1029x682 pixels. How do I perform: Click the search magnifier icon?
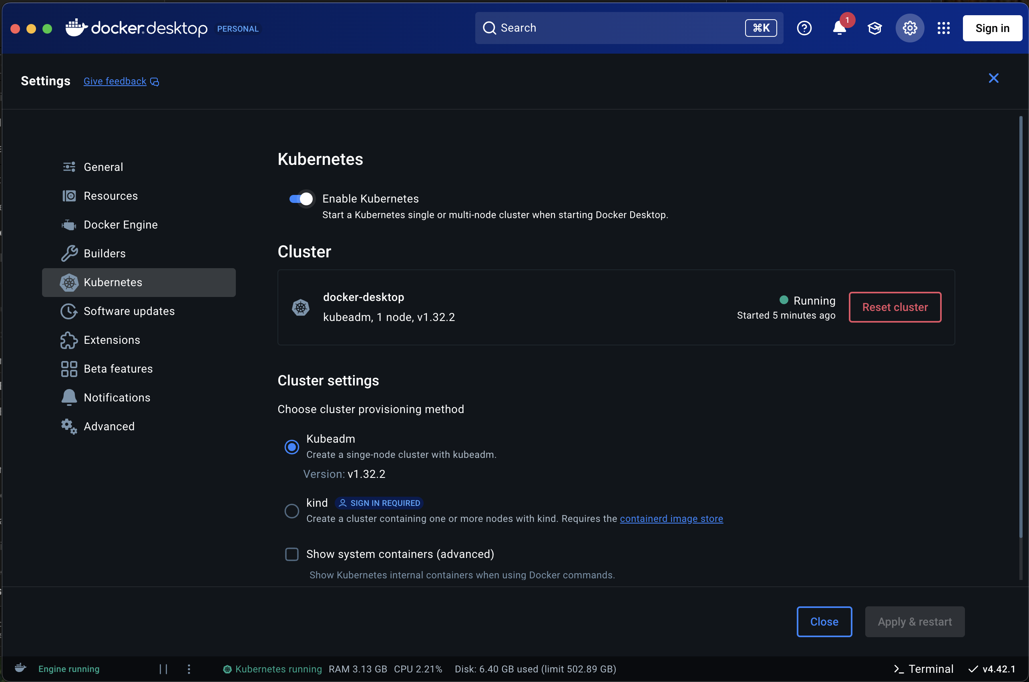tap(490, 28)
